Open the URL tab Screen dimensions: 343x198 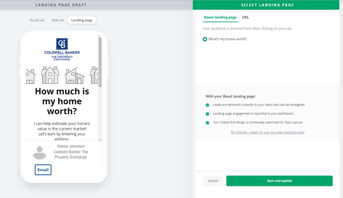(x=245, y=17)
